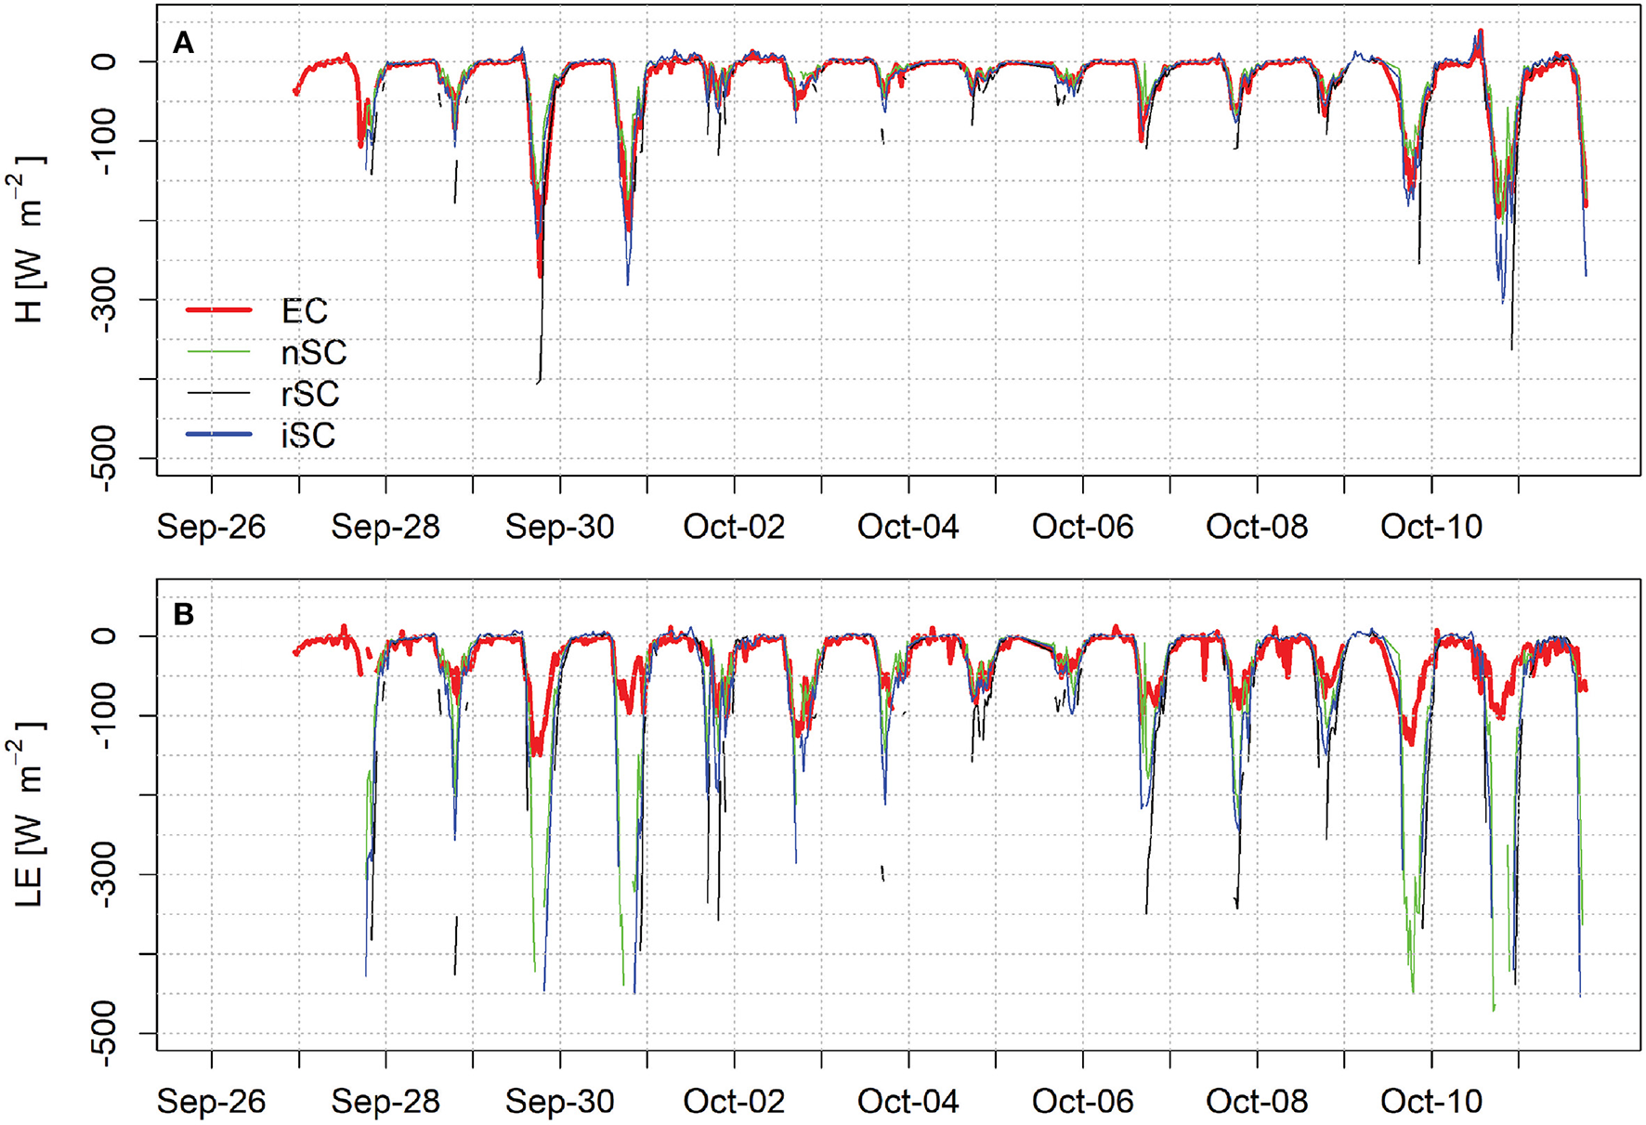The width and height of the screenshot is (1646, 1125).
Task: Click the black rSC legend line
Action: (219, 394)
